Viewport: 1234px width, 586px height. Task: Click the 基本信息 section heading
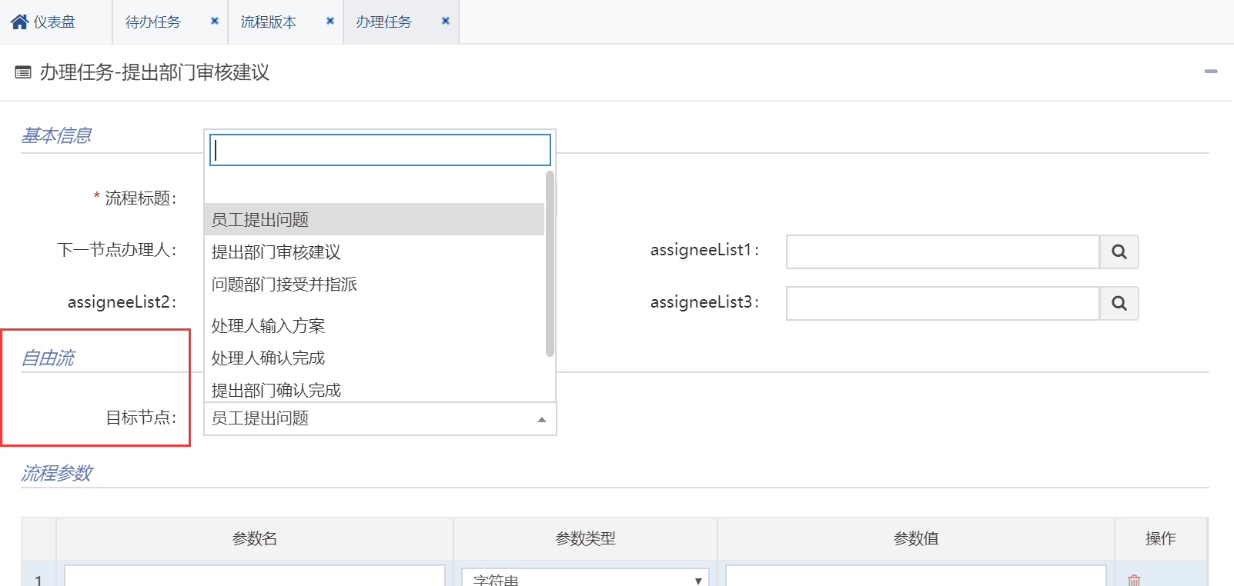[x=56, y=135]
